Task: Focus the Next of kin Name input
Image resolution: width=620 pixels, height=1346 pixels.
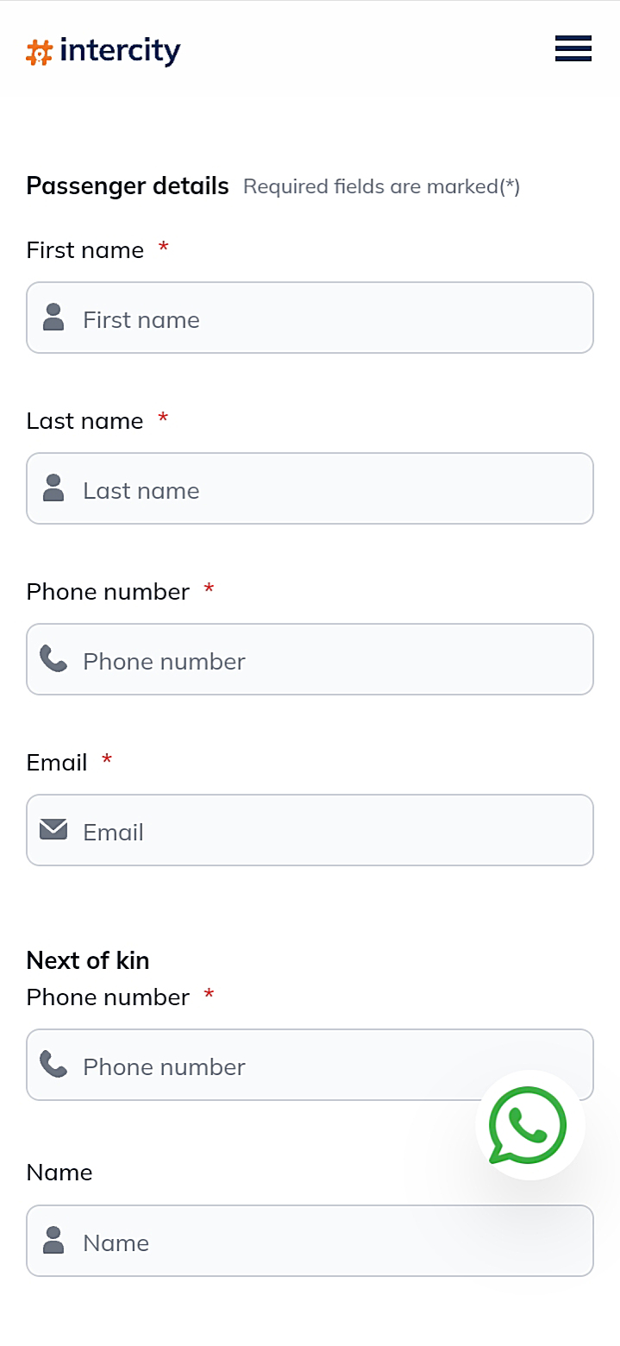Action: (328, 1242)
